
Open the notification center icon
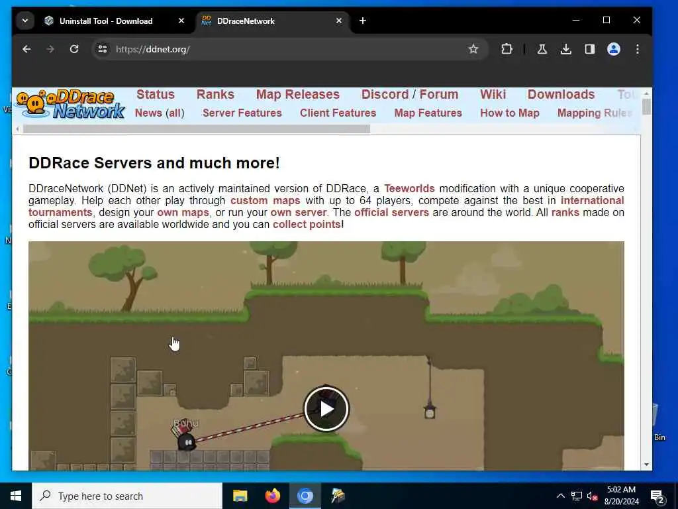click(657, 496)
